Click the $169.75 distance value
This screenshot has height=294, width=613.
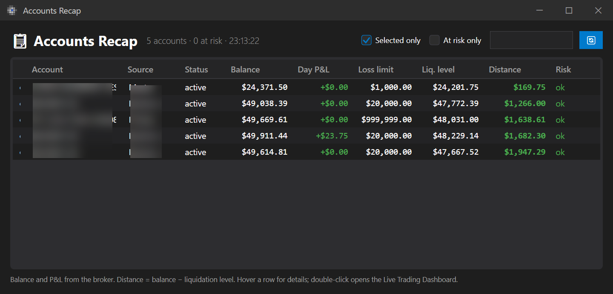click(529, 87)
